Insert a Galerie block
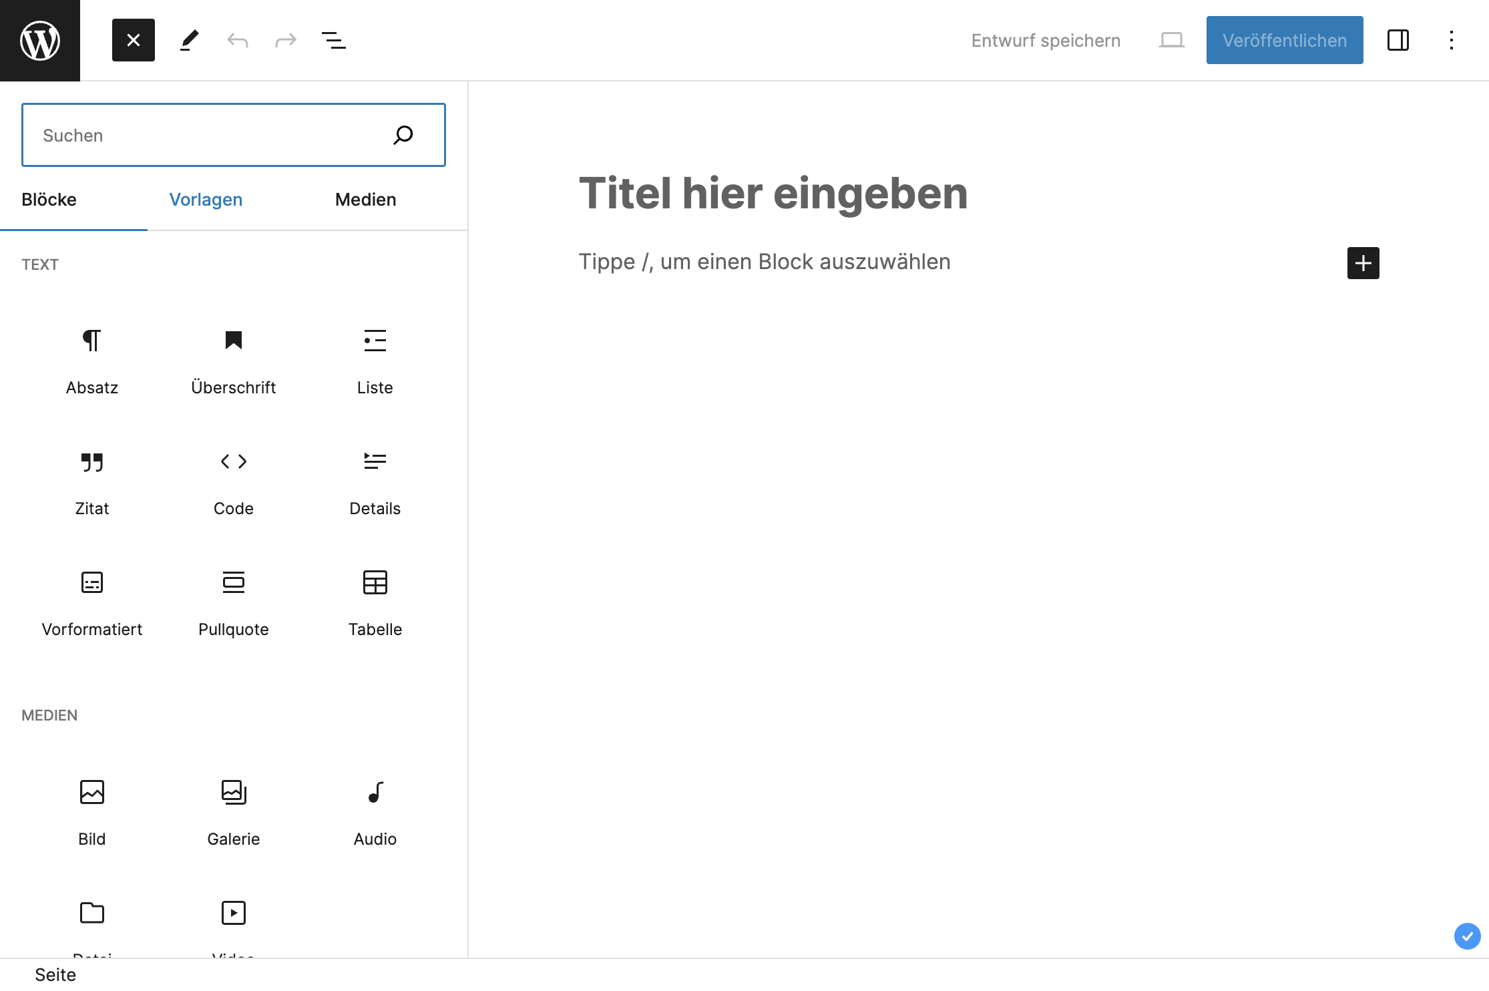 pyautogui.click(x=234, y=812)
